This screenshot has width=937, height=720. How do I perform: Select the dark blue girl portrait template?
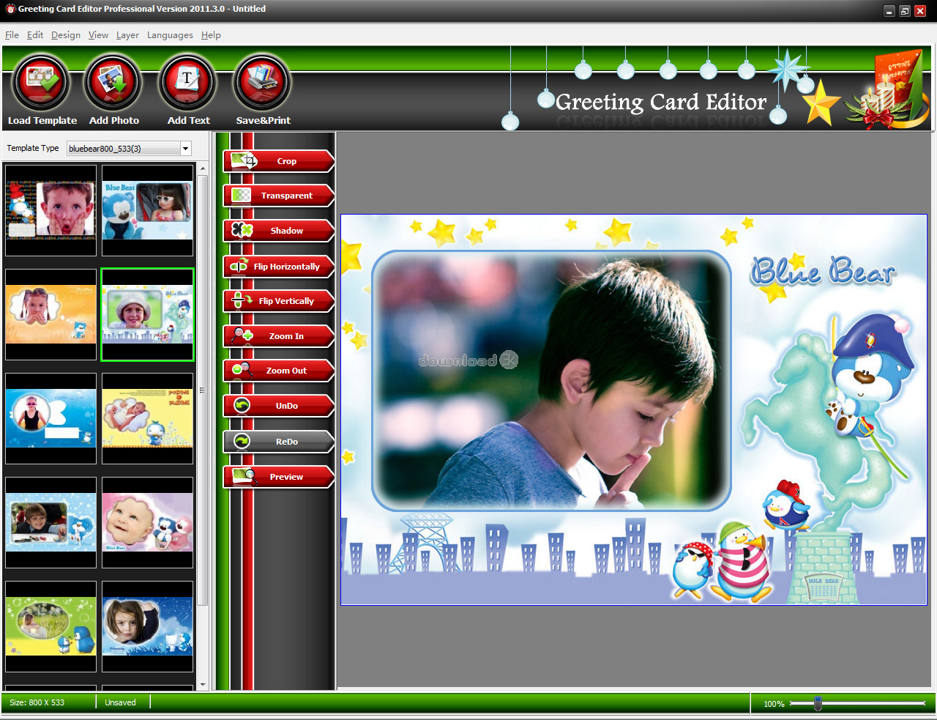tap(147, 626)
